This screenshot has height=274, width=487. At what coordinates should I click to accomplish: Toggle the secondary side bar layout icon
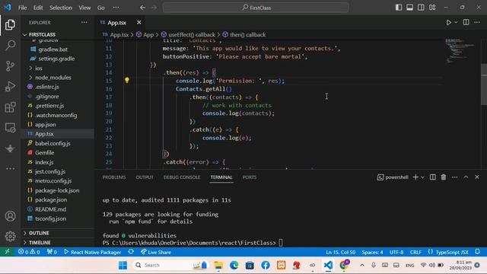(421, 8)
